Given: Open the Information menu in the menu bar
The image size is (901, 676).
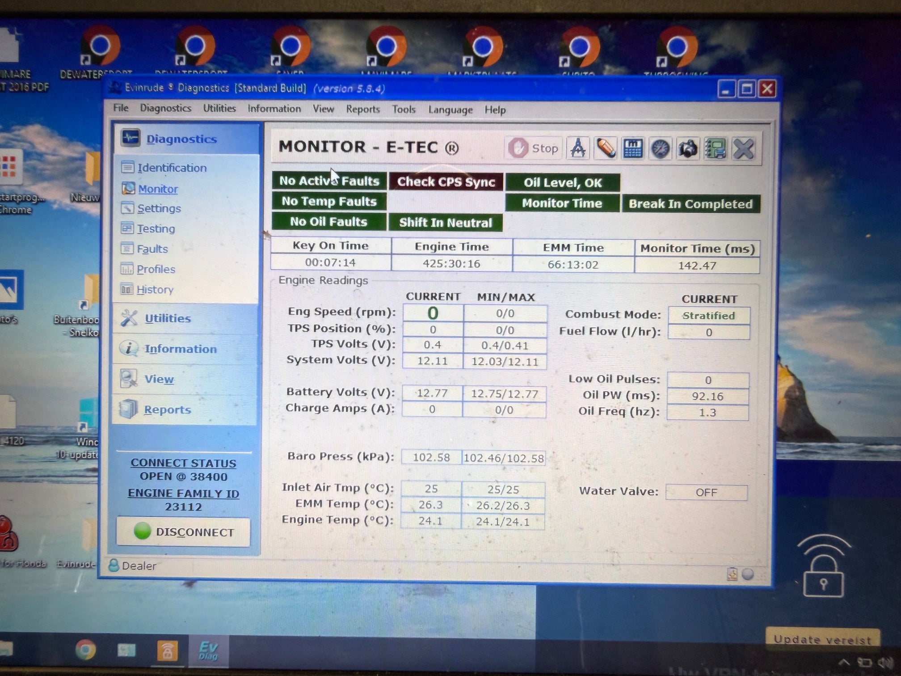Looking at the screenshot, I should click(x=274, y=109).
